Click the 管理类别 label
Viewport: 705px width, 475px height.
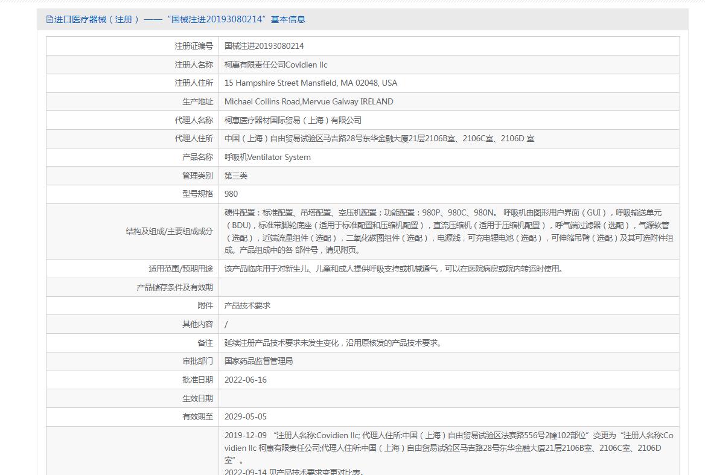coord(197,176)
